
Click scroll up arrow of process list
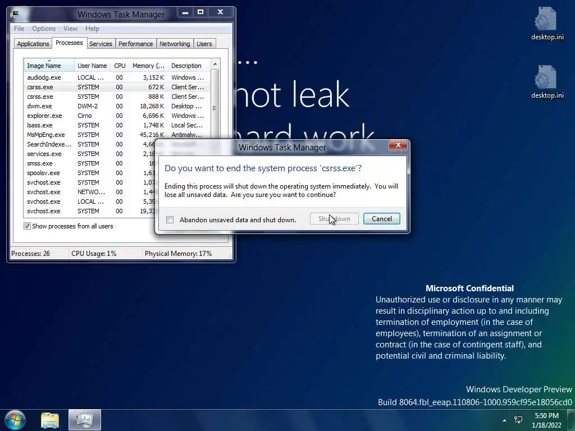(x=215, y=64)
